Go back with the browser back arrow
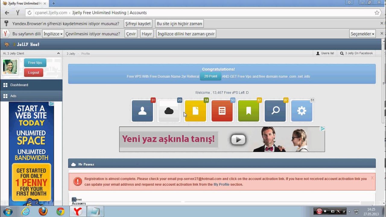 7,13
